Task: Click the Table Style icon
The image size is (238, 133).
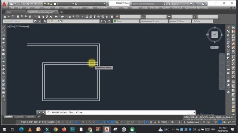Action: [x=169, y=17]
